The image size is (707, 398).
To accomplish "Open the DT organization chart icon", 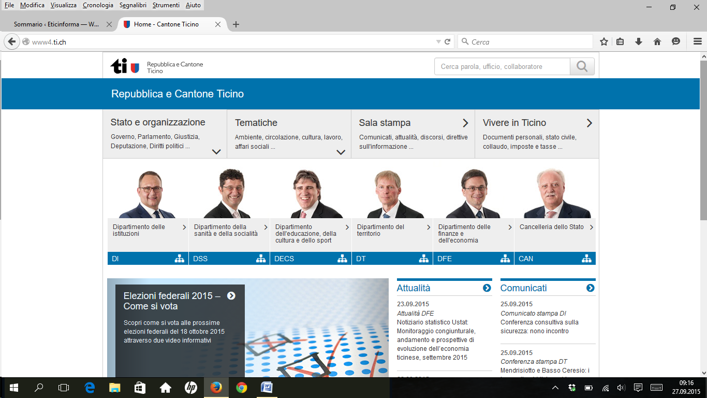I will (x=424, y=259).
